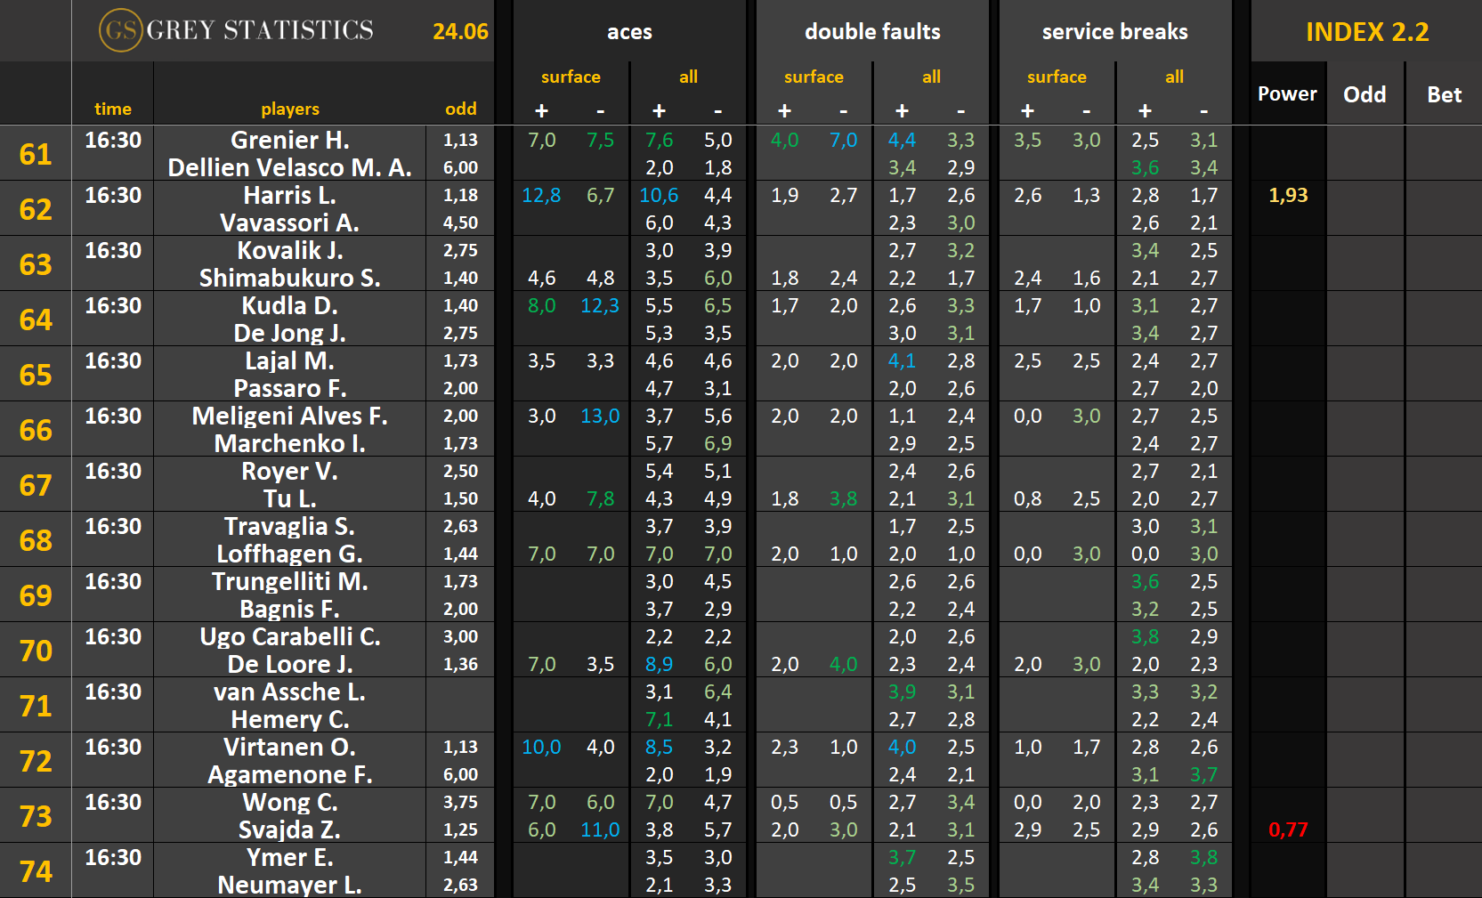Screen dimensions: 1482x898
Task: Click the red Power value 0,77
Action: tap(1287, 829)
